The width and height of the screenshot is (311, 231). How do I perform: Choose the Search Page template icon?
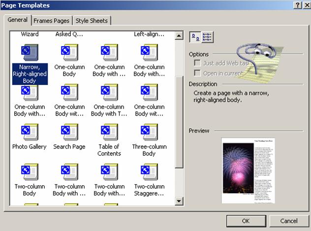coord(69,132)
